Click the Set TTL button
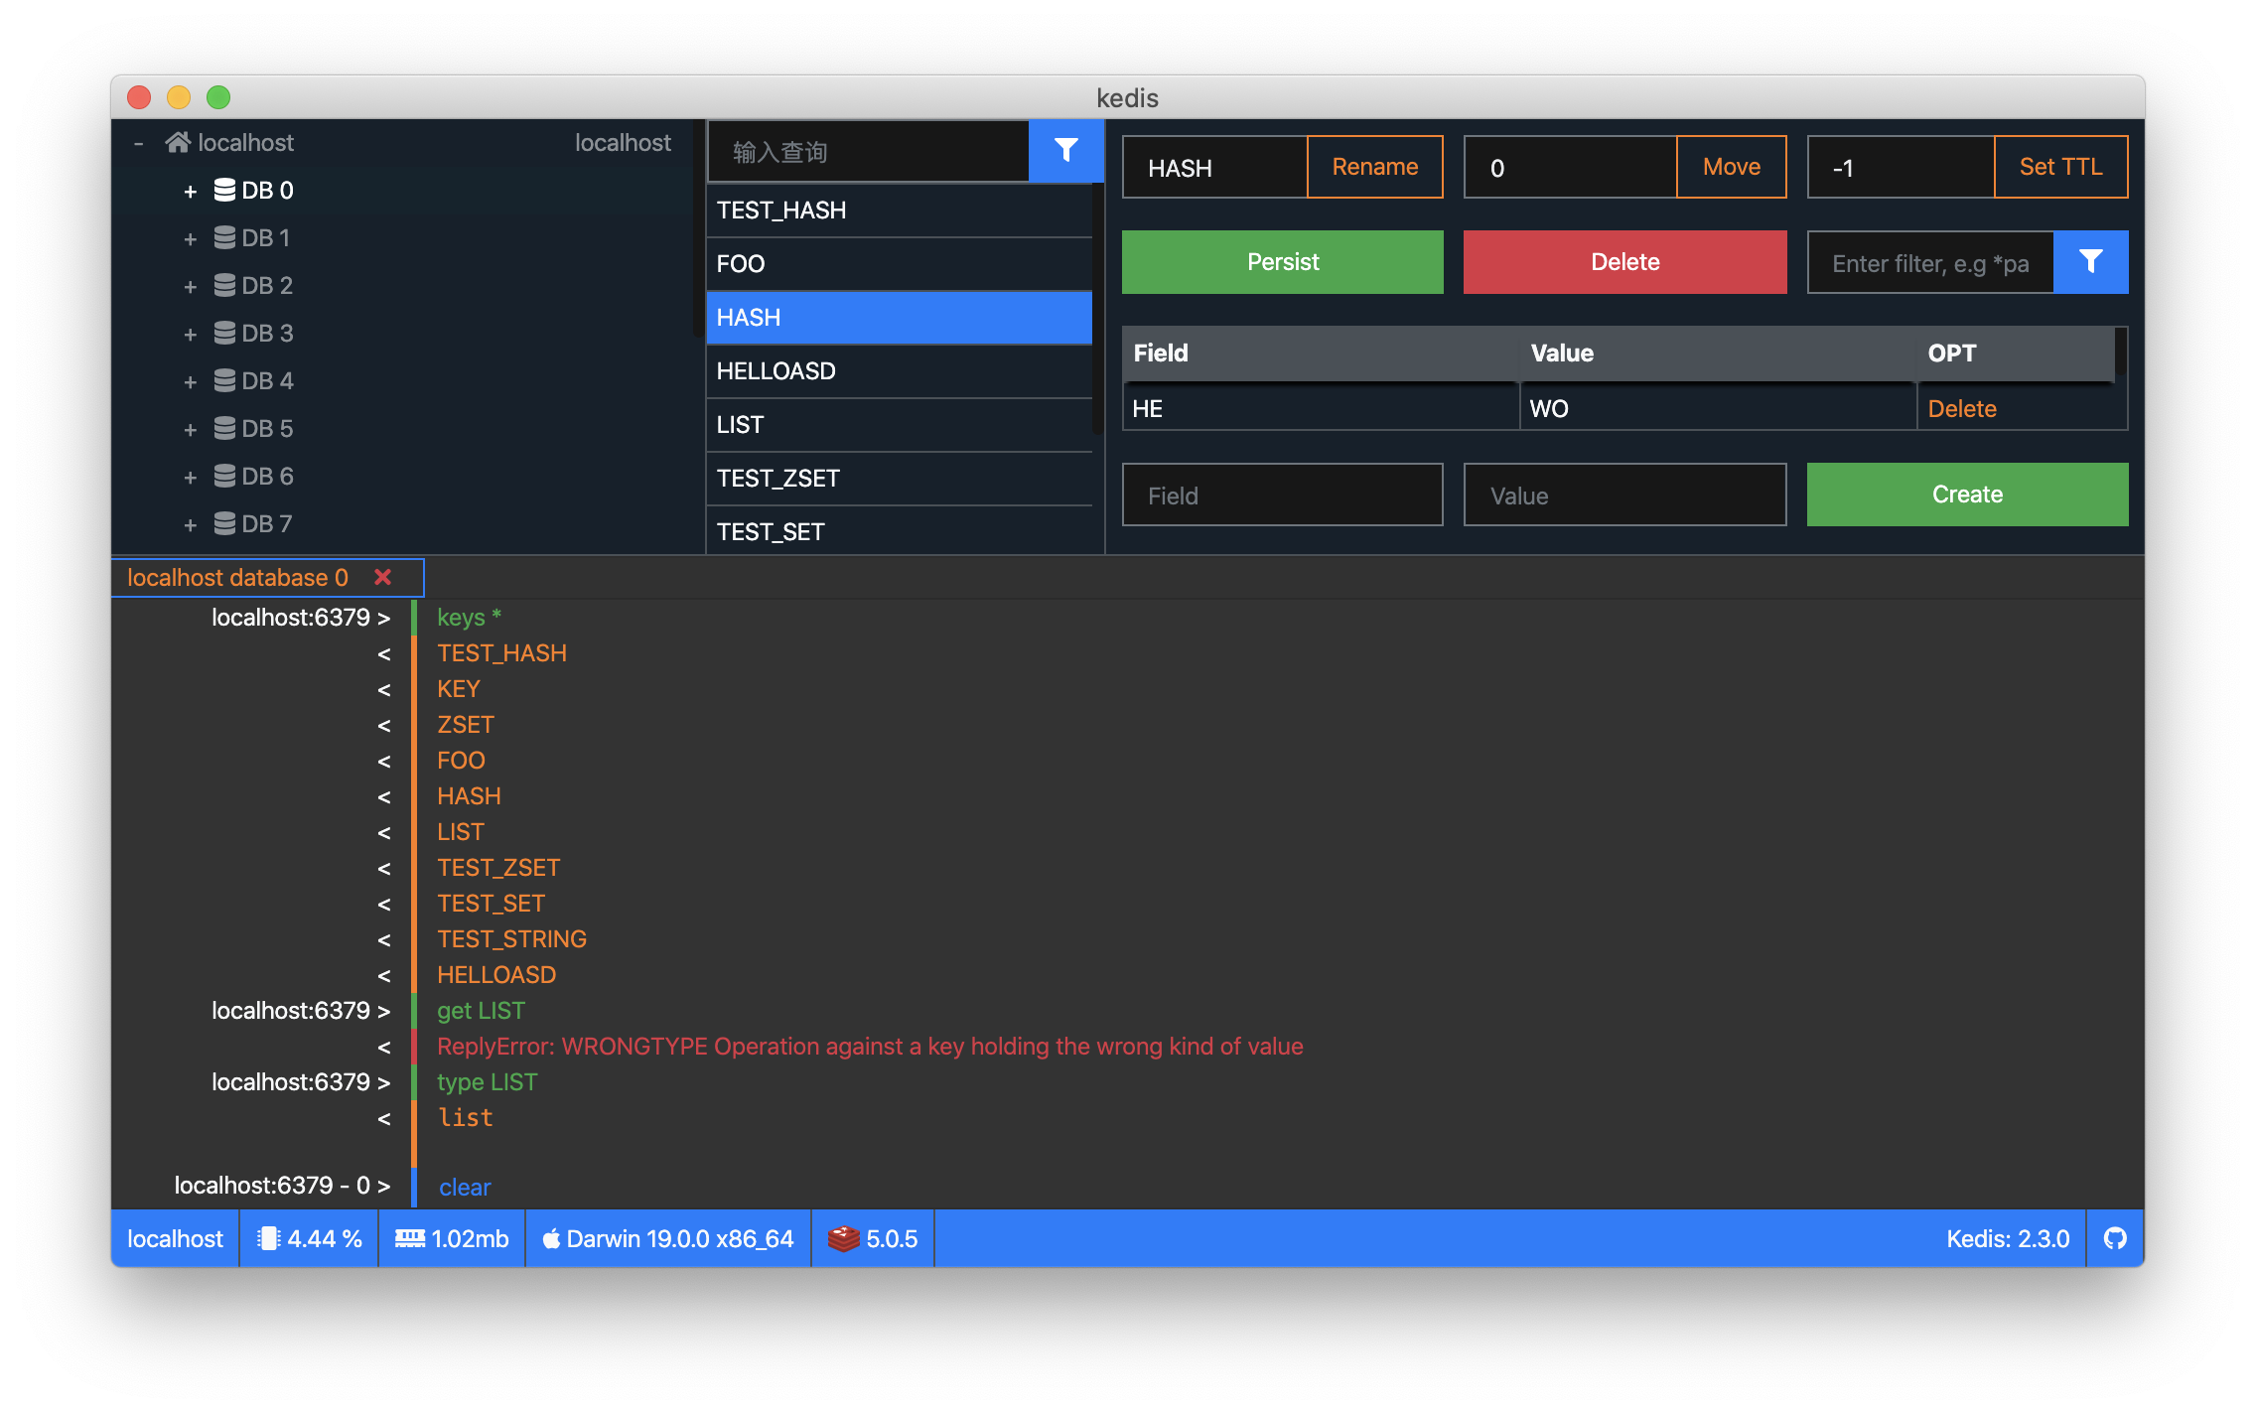This screenshot has width=2256, height=1414. [x=2061, y=167]
